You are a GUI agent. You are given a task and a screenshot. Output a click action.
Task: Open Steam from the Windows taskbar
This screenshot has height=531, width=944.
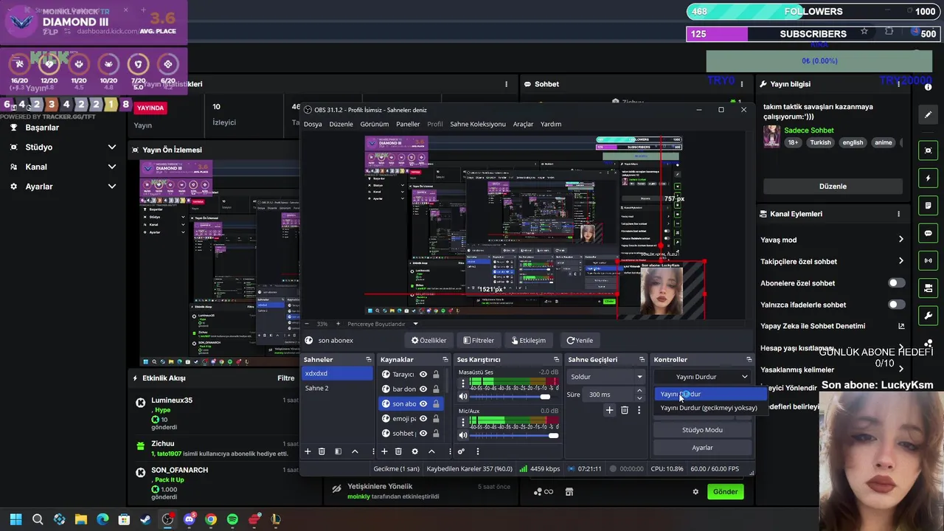145,519
